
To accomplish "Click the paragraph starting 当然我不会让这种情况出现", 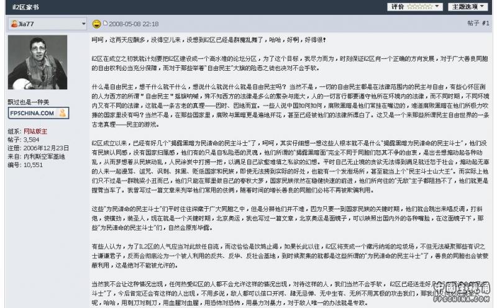I will pos(290,294).
